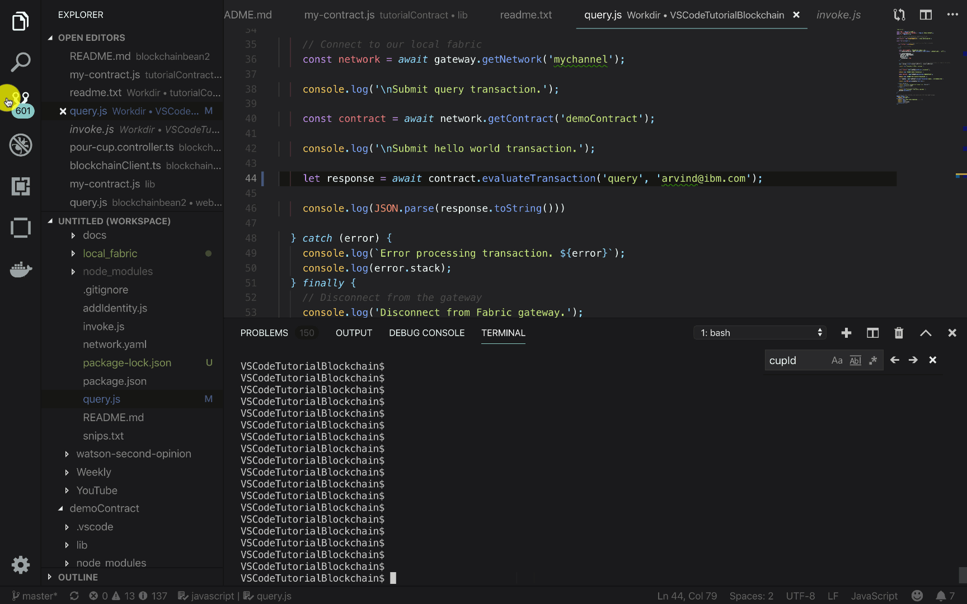Open the Search view magnifier icon

20,62
